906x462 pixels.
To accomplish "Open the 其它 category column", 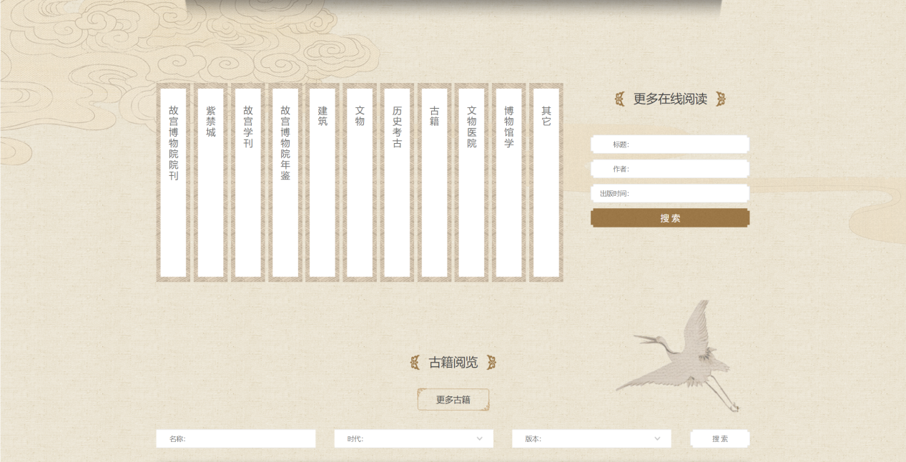I will click(546, 182).
